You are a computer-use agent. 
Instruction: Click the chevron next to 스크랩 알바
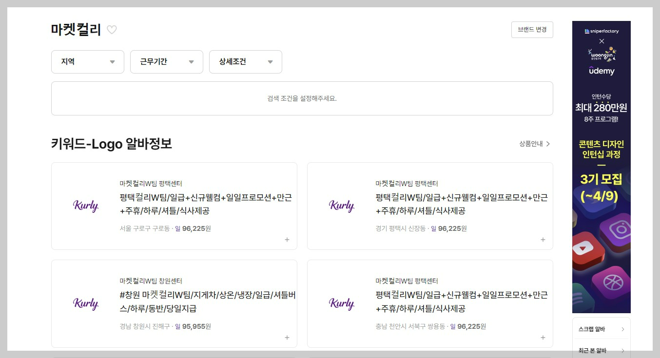[x=622, y=329]
